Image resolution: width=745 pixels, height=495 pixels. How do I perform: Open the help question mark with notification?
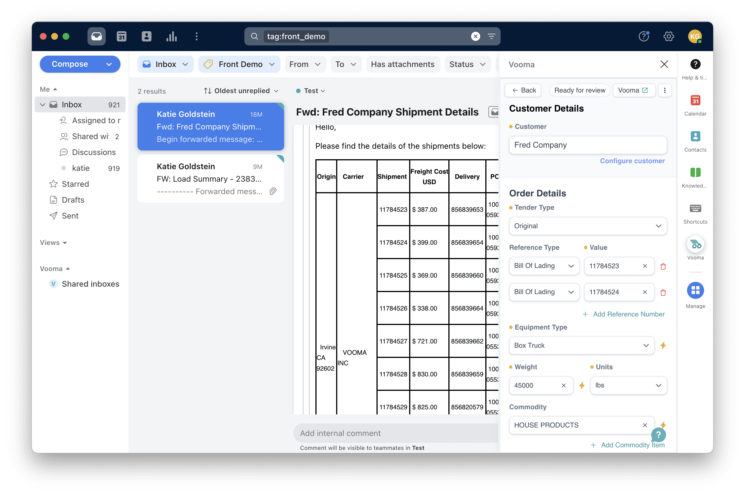coord(644,36)
